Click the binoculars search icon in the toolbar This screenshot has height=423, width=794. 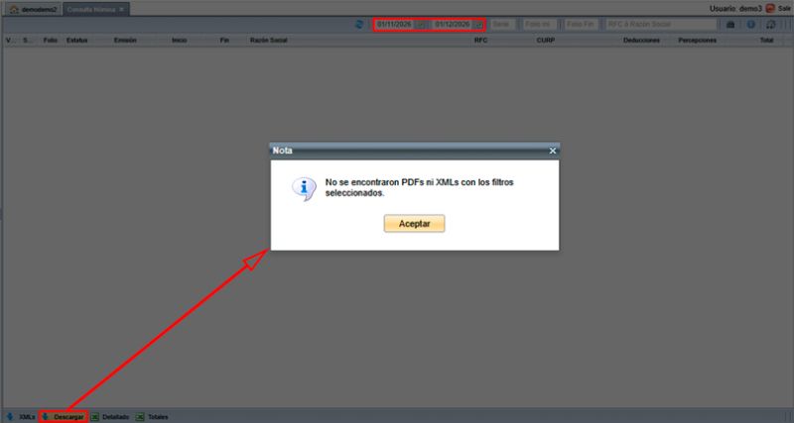[730, 24]
